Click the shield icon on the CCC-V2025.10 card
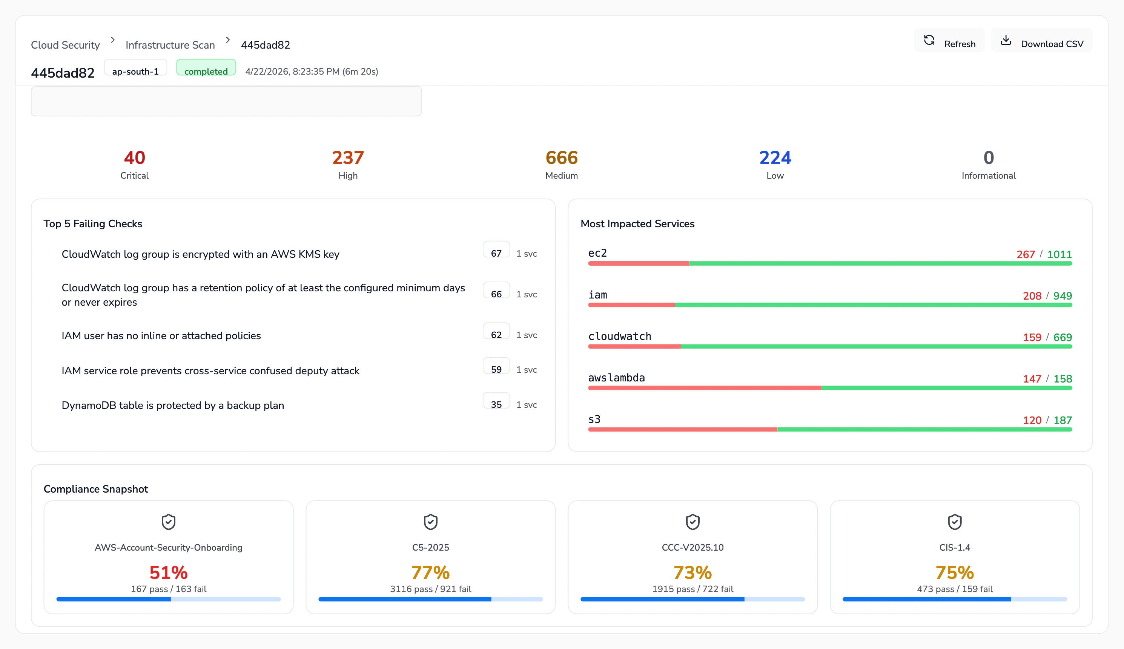1124x649 pixels. pyautogui.click(x=692, y=522)
